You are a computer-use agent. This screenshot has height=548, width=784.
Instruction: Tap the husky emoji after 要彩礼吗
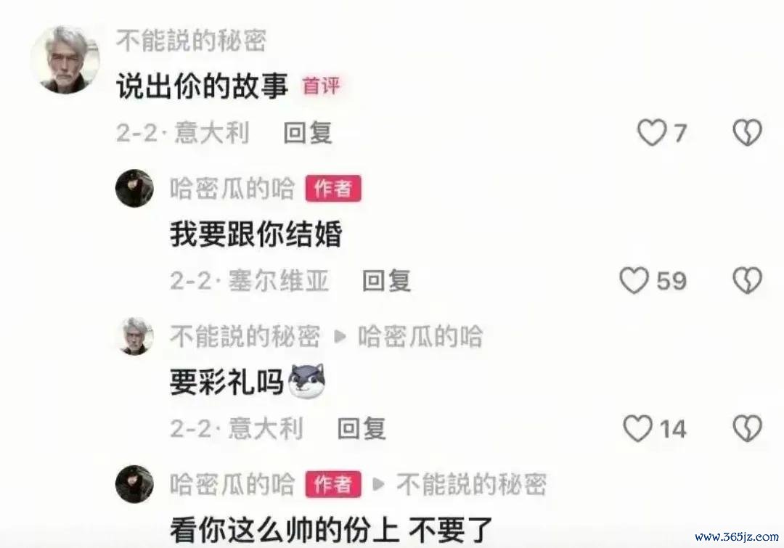307,381
